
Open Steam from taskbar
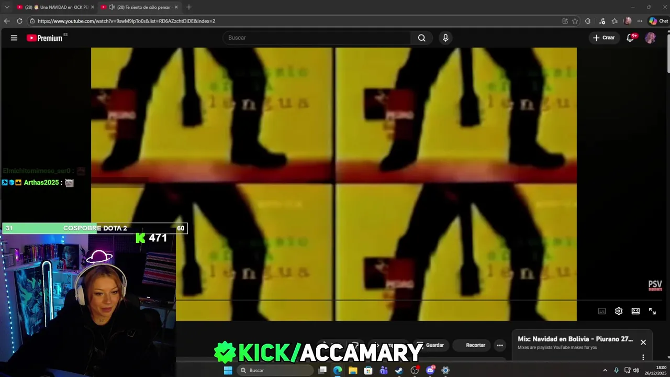(x=399, y=370)
